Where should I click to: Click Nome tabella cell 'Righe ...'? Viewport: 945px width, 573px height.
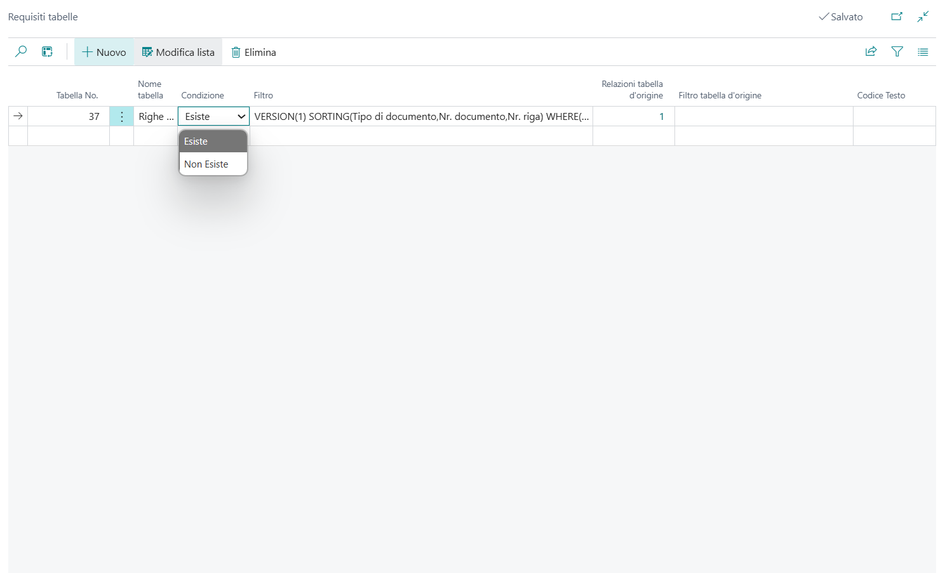click(156, 116)
